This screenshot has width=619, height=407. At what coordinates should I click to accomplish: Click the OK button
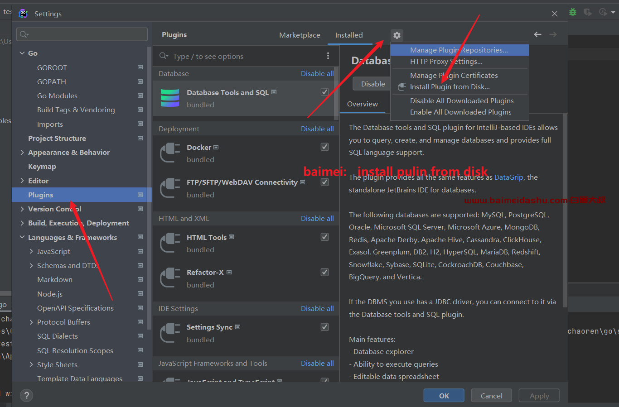pos(444,395)
